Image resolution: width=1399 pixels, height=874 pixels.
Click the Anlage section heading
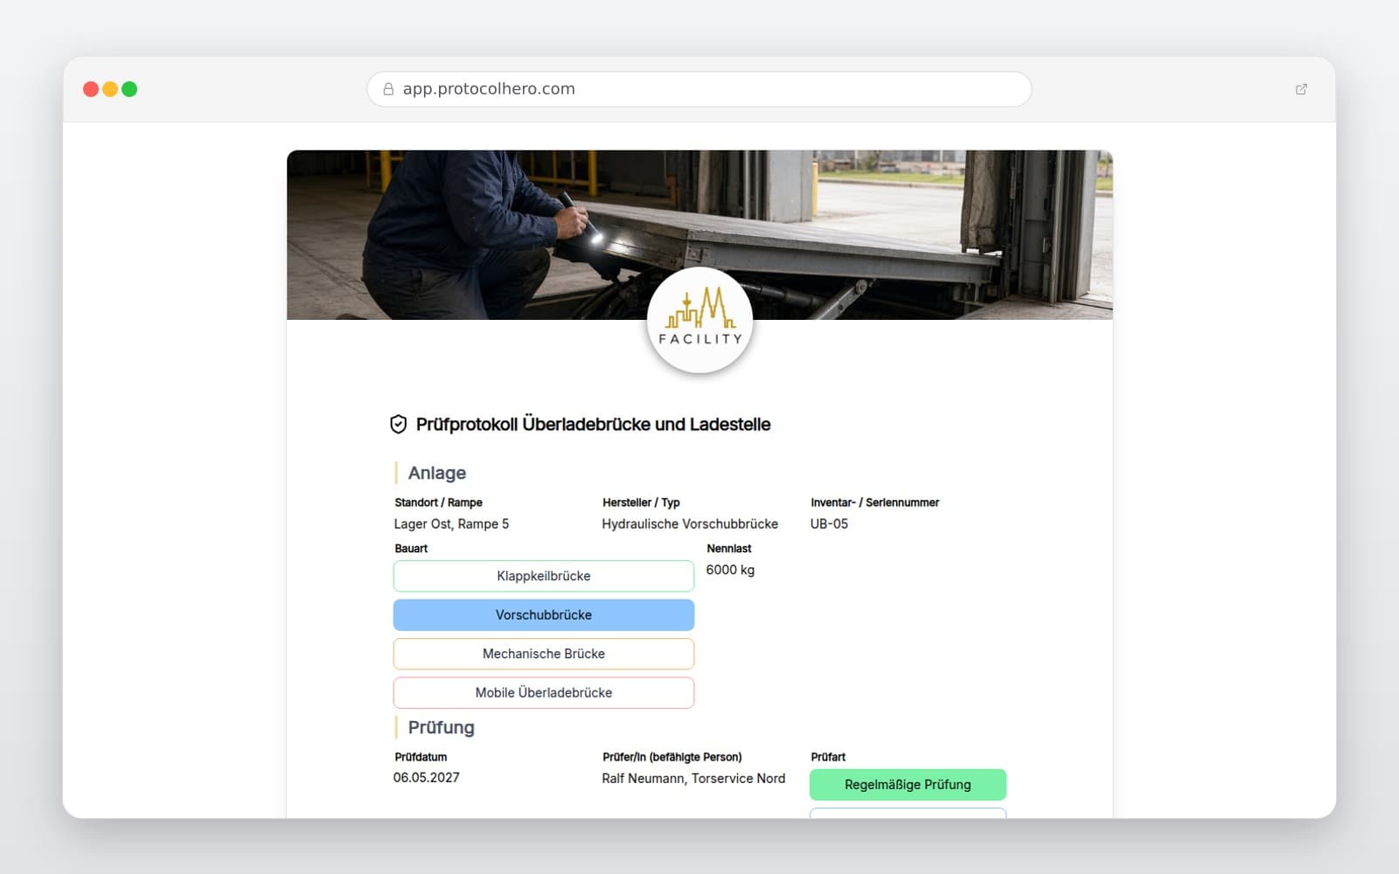point(437,473)
